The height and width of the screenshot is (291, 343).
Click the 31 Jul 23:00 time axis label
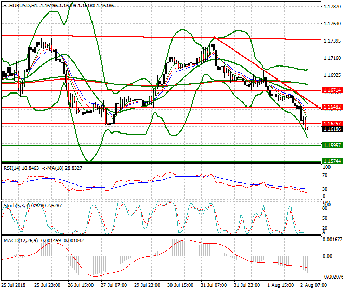coord(247,285)
